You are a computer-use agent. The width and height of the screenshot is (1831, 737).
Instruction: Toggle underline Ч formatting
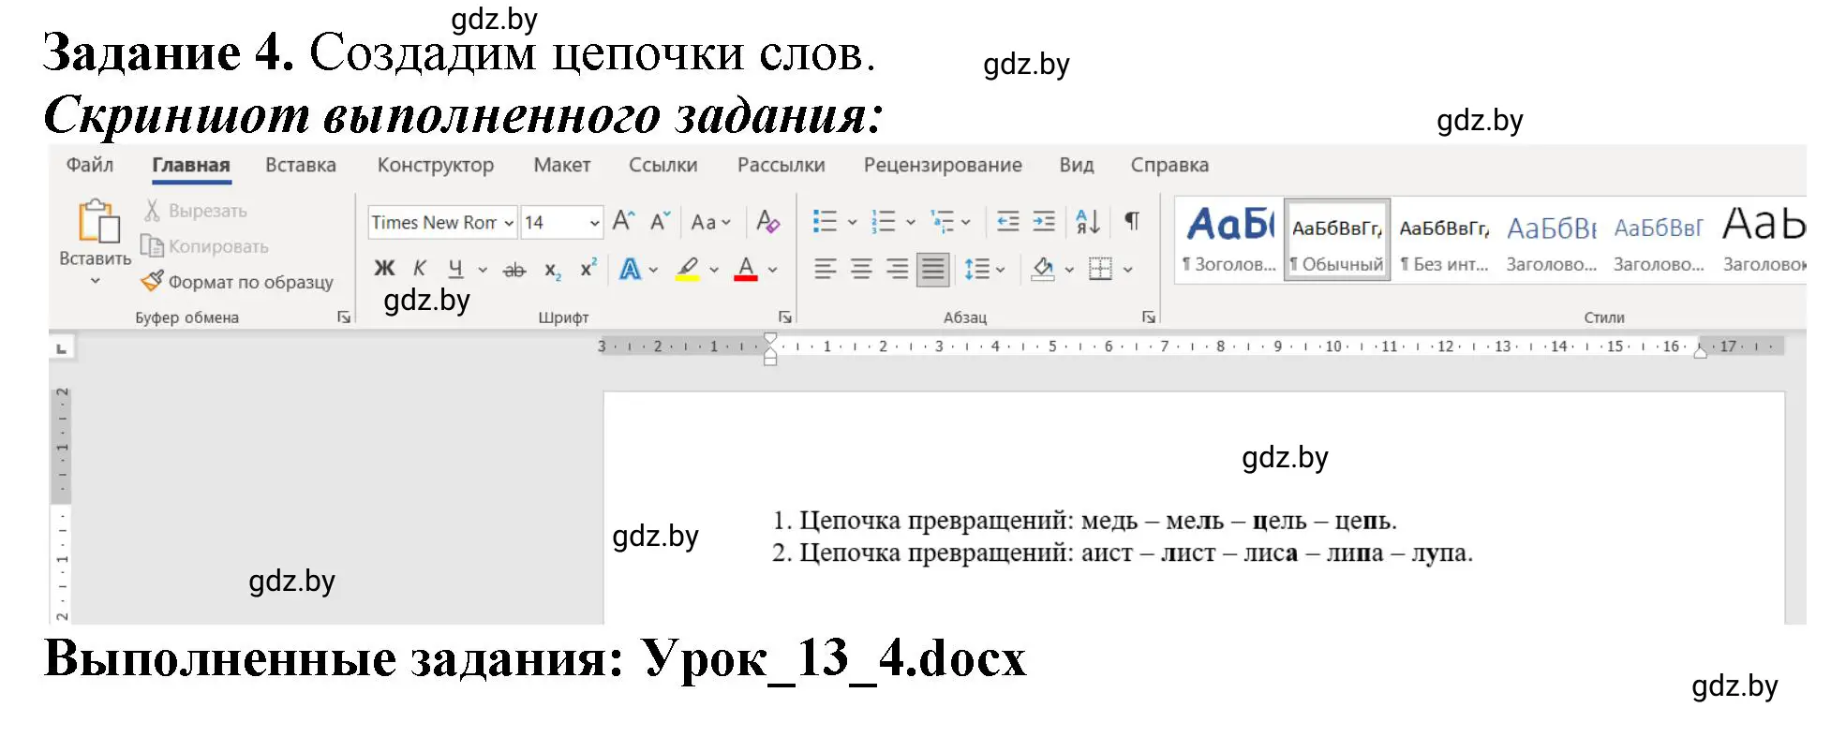455,270
